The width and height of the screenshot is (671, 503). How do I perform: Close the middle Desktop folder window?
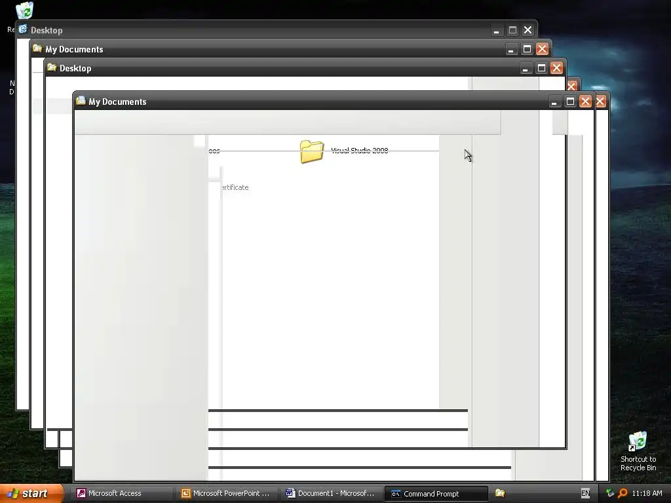click(x=557, y=68)
